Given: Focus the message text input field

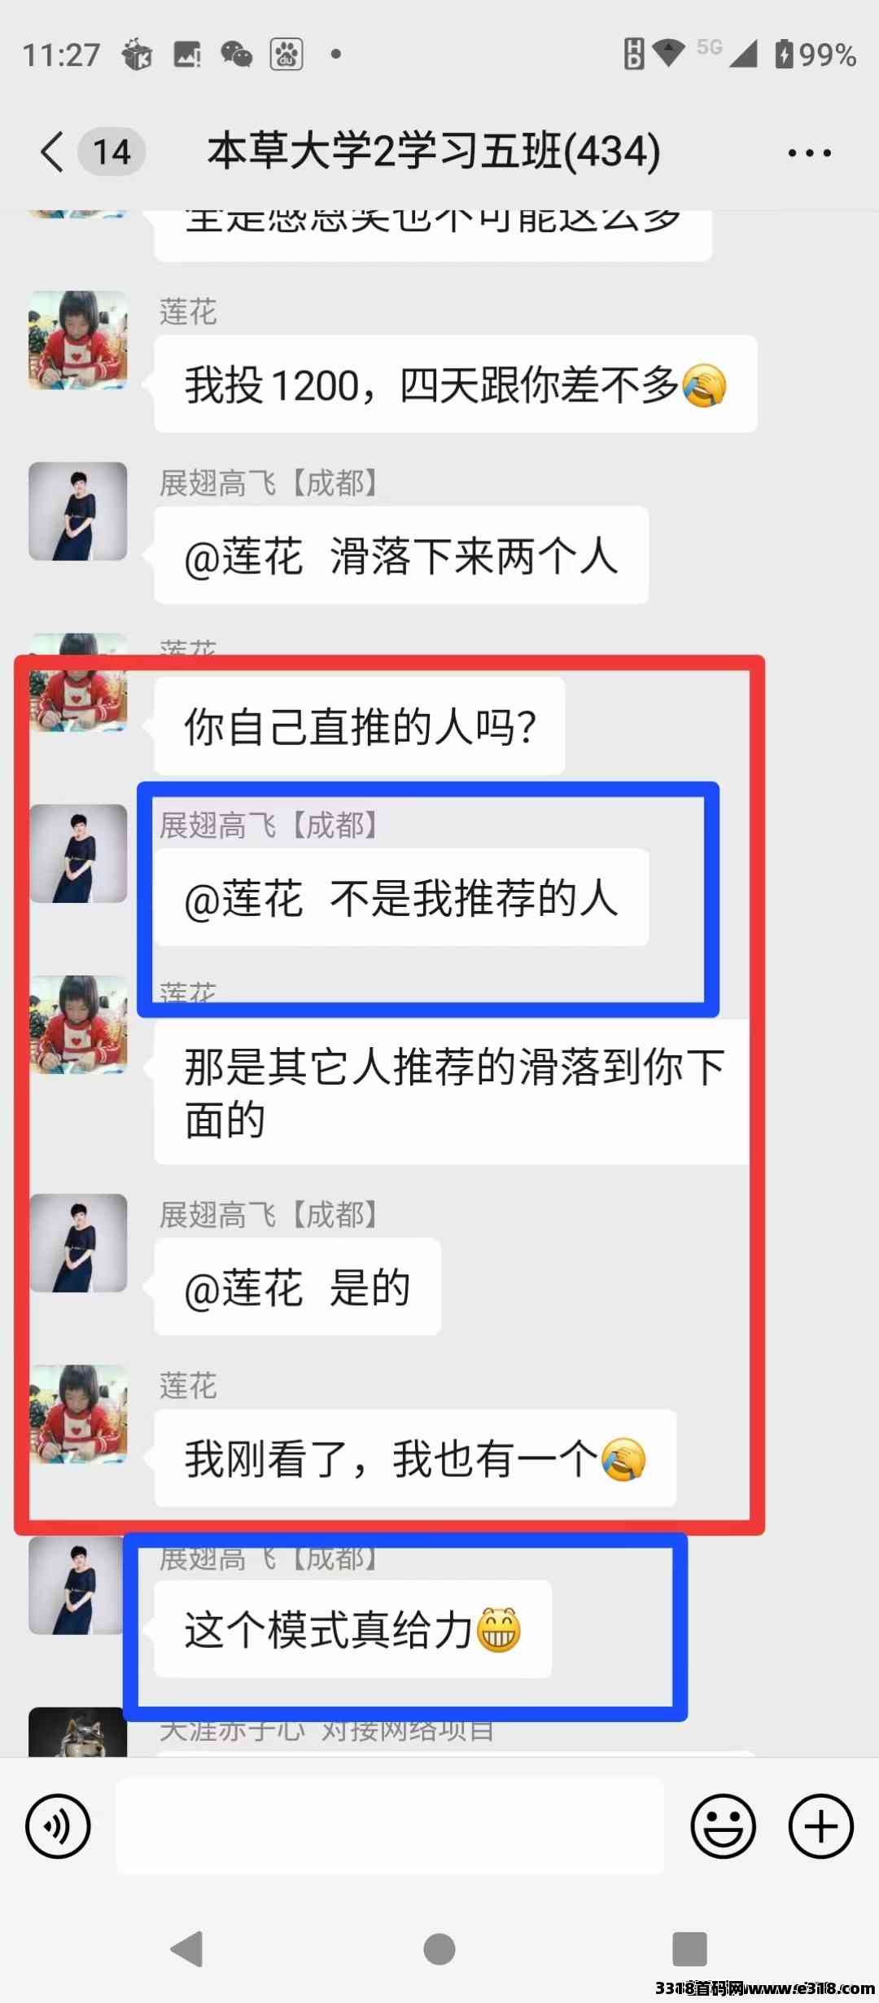Looking at the screenshot, I should [390, 1825].
